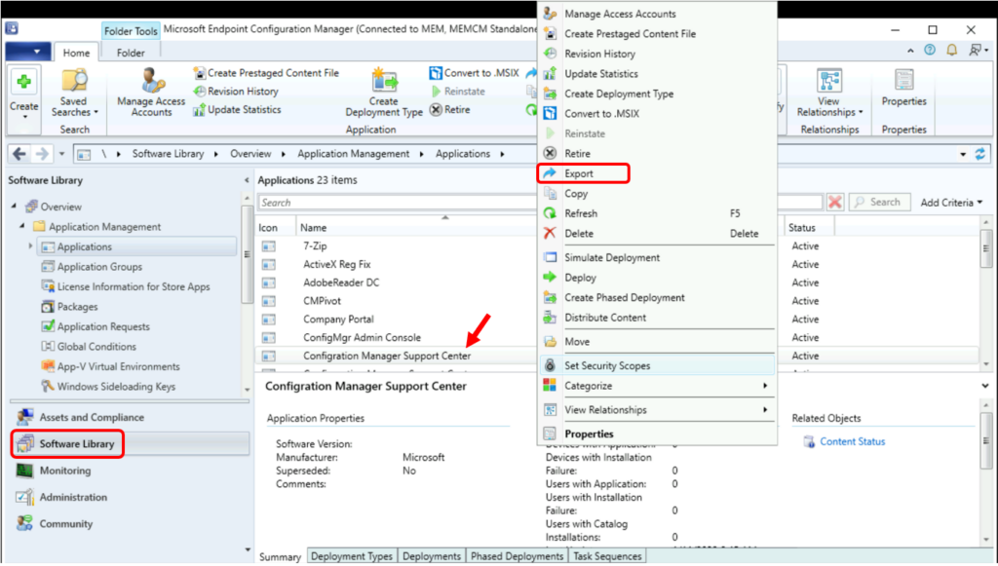Click Create Deployment Type ribbon icon

384,93
